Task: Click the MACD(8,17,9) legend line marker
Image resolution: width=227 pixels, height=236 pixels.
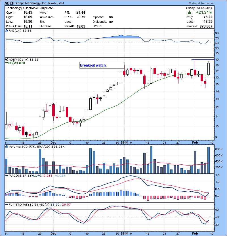Action: point(7,175)
